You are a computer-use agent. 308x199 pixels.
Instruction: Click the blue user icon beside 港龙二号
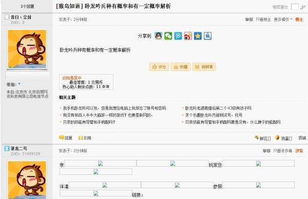coord(7,149)
